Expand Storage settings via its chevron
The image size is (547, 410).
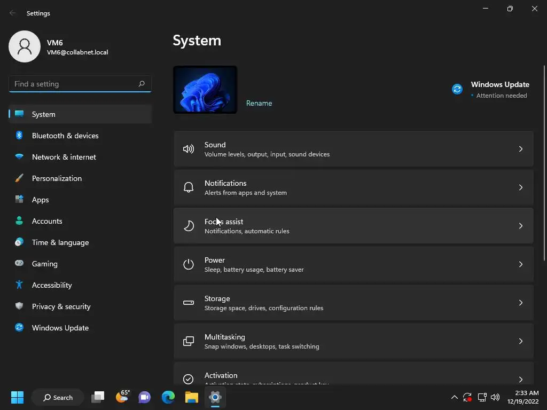tap(520, 303)
